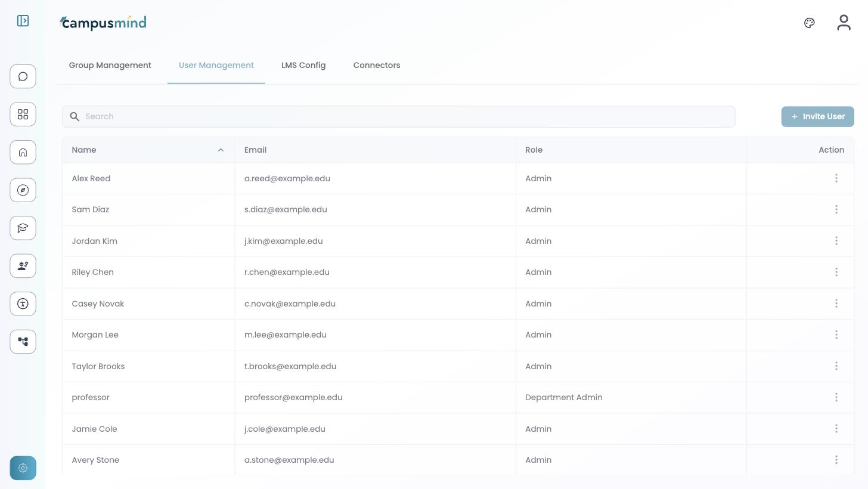Image resolution: width=868 pixels, height=489 pixels.
Task: Click the campusmind logo
Action: coord(103,23)
